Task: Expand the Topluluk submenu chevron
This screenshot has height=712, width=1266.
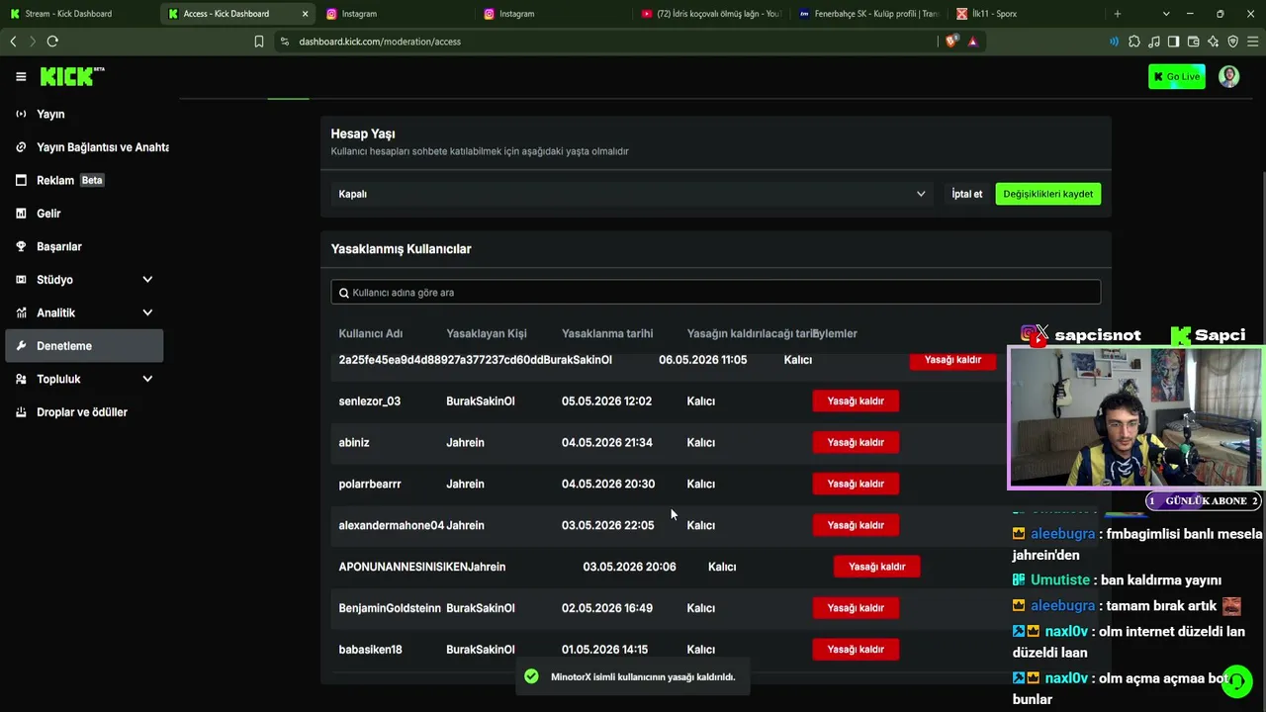Action: tap(147, 379)
